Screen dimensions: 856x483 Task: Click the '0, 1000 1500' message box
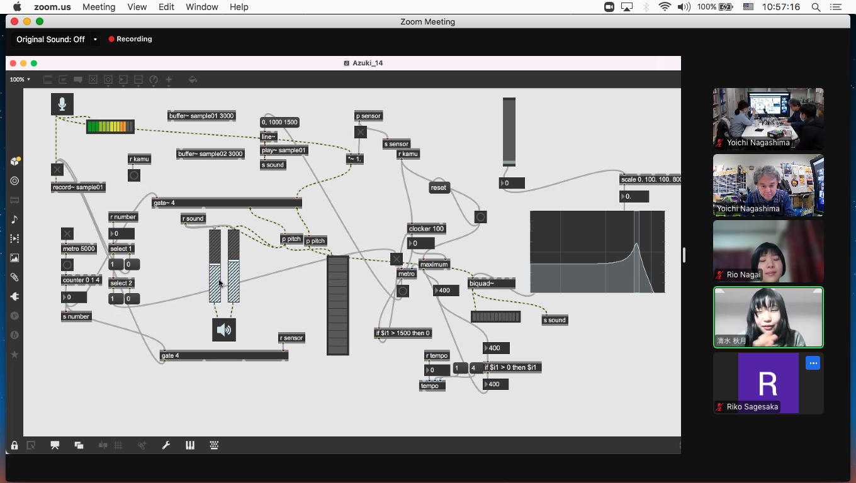coord(279,123)
